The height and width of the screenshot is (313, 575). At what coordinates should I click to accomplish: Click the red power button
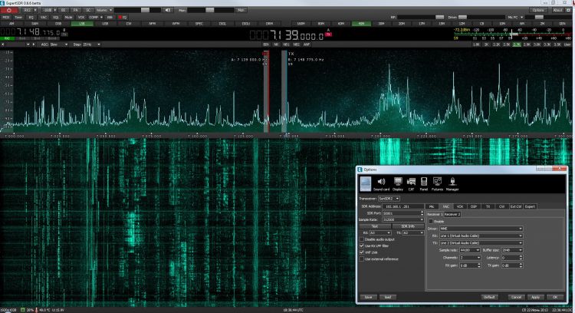[x=8, y=10]
